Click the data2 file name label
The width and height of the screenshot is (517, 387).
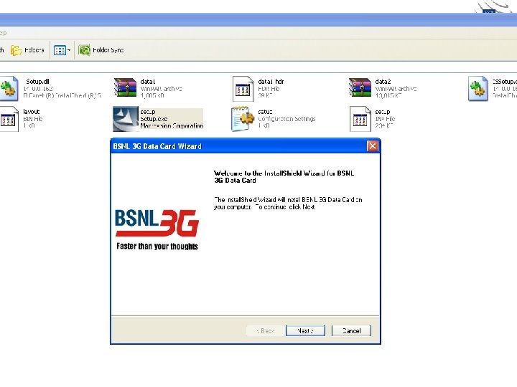[383, 81]
